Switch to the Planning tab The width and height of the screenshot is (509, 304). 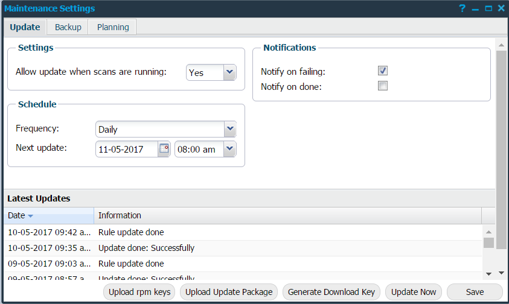pos(113,27)
